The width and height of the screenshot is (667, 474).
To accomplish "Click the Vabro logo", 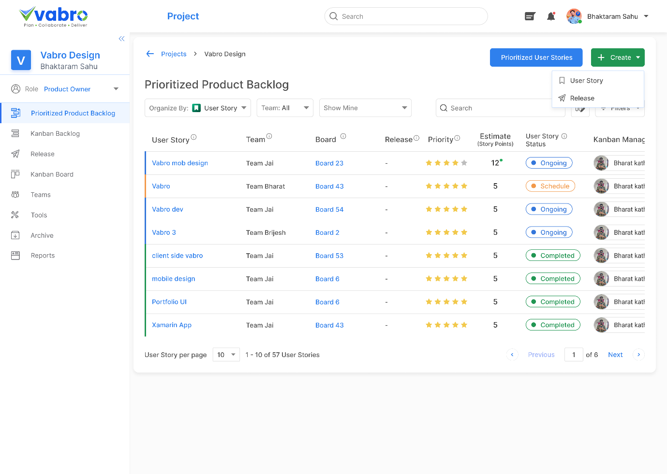I will pos(54,16).
